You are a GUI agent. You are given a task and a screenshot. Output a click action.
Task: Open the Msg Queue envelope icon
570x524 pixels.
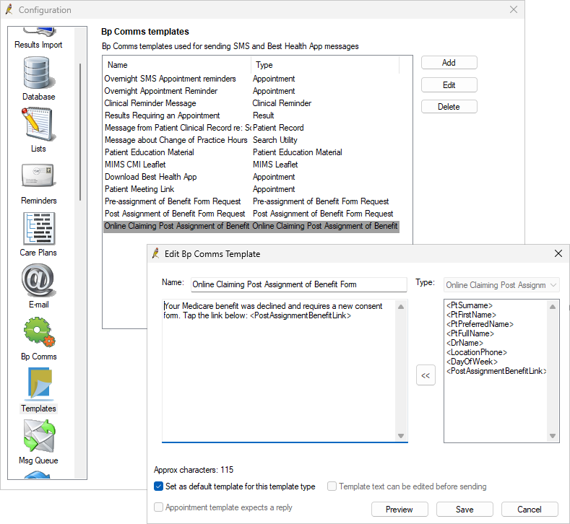[x=39, y=436]
